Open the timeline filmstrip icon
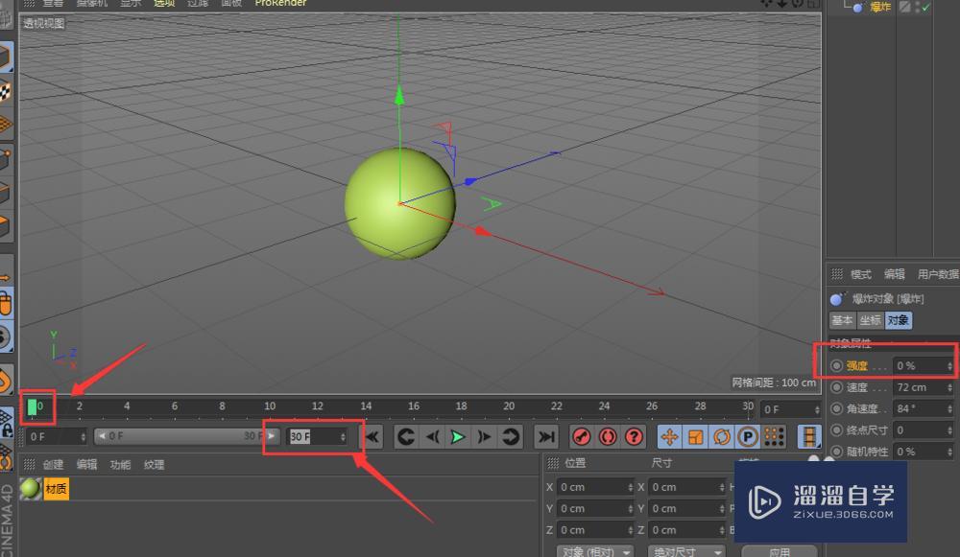Viewport: 960px width, 557px height. (x=809, y=436)
